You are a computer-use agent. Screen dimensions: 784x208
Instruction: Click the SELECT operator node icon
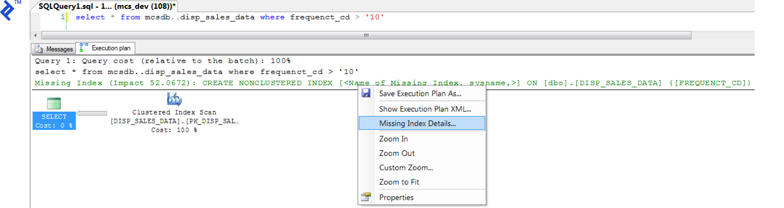54,104
